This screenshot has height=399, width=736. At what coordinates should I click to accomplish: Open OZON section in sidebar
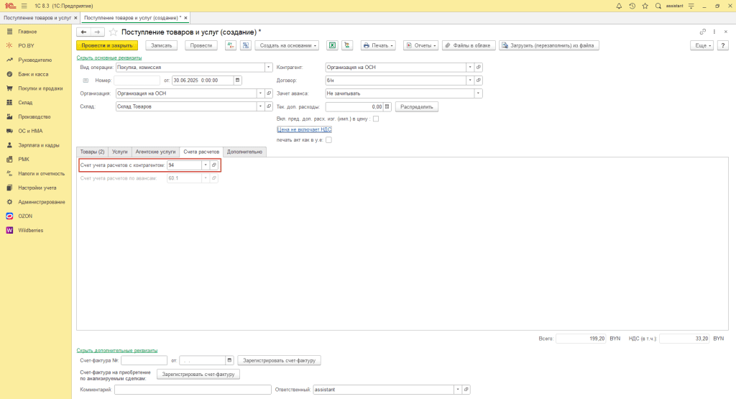point(25,216)
